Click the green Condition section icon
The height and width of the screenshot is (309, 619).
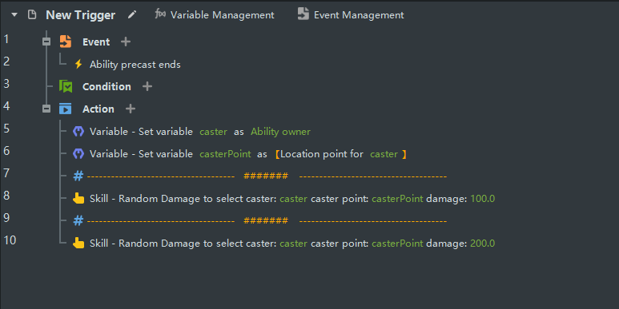tap(66, 86)
